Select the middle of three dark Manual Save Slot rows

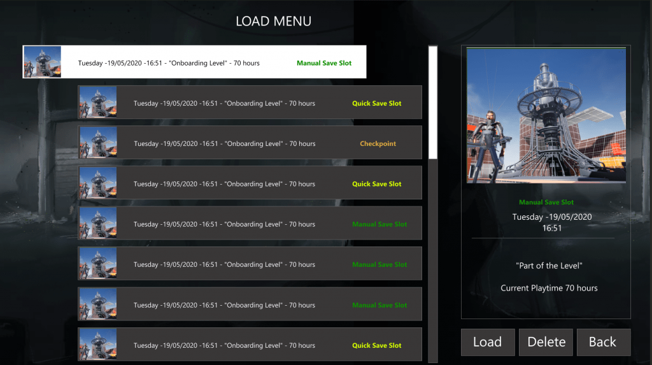[250, 264]
